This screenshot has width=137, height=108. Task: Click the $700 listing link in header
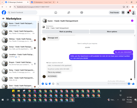tap(57, 28)
